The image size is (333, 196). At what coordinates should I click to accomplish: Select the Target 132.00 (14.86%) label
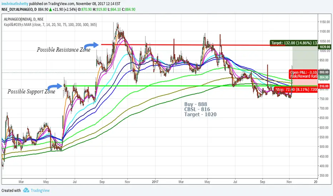point(294,43)
